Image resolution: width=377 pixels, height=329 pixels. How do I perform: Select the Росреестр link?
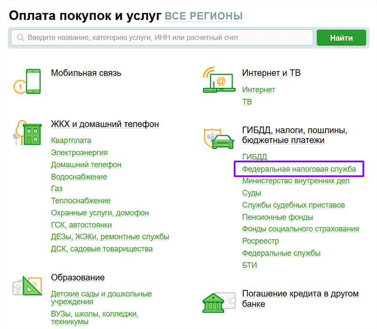point(261,241)
